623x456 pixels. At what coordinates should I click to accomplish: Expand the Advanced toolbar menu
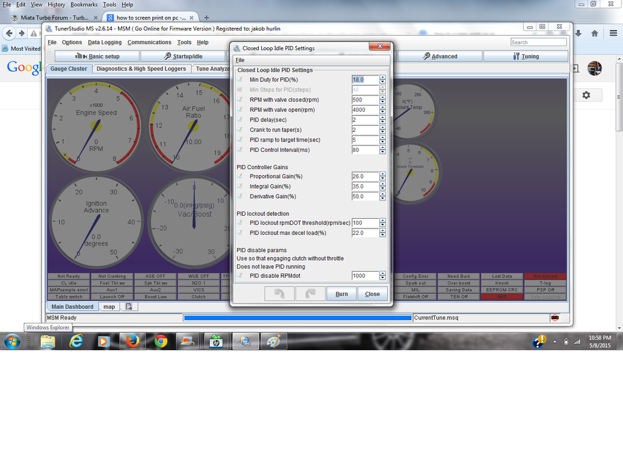[x=440, y=57]
